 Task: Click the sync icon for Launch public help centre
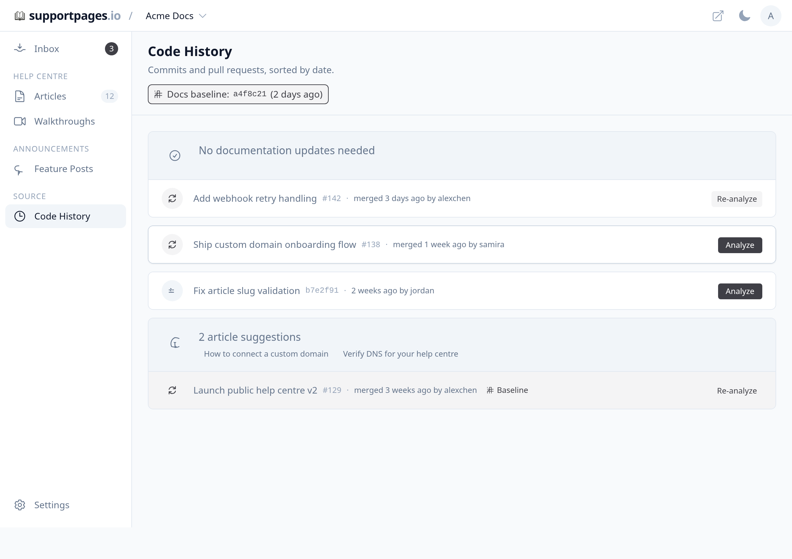pyautogui.click(x=172, y=390)
